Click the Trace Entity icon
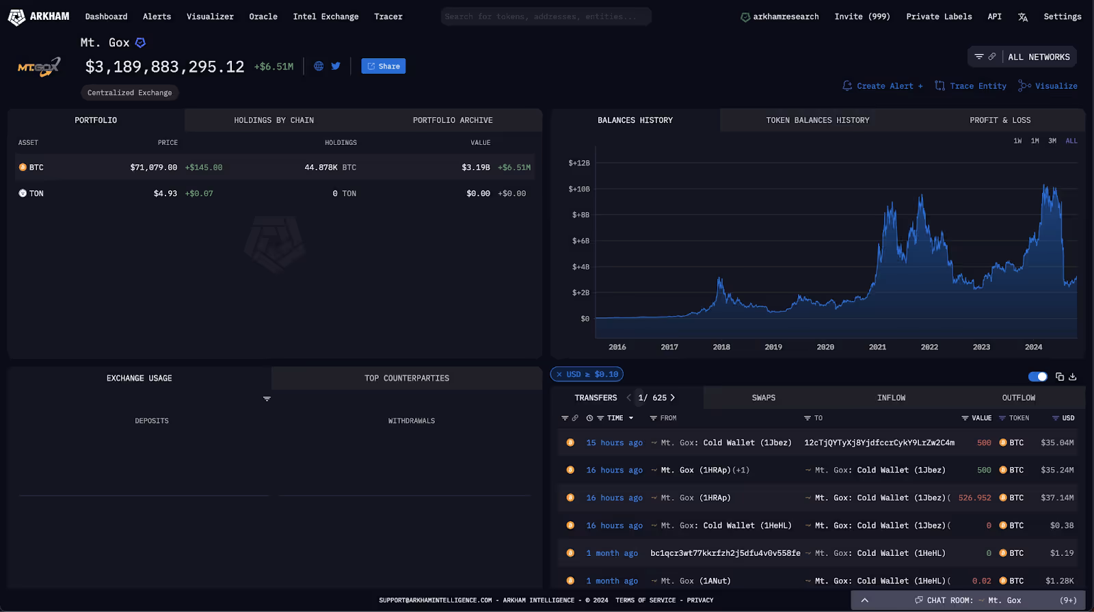 tap(940, 85)
